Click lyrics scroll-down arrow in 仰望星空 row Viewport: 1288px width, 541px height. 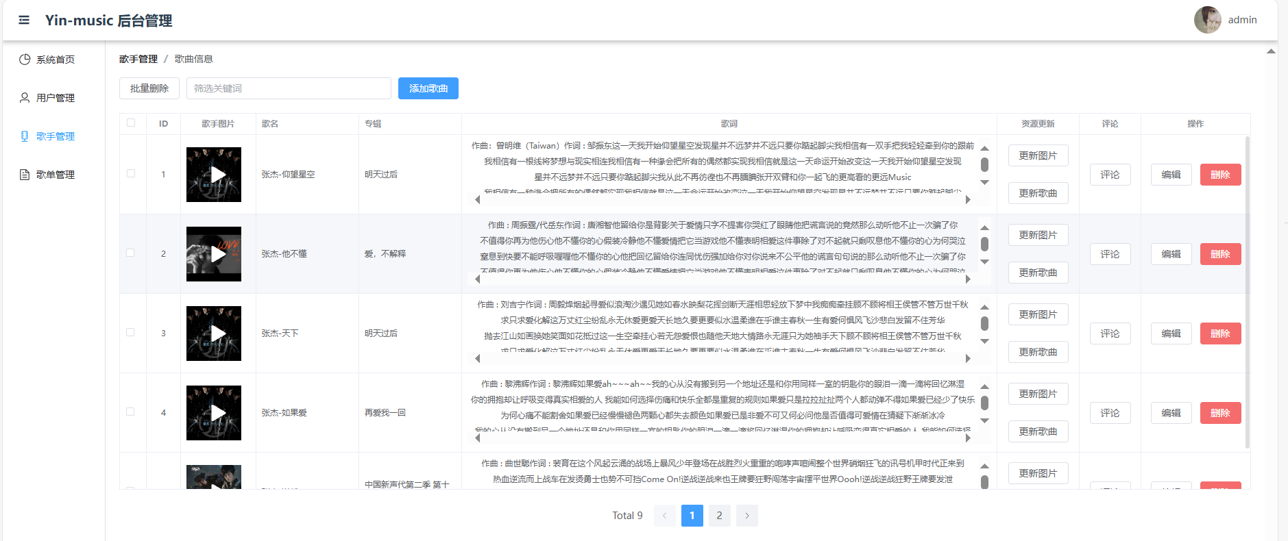(984, 182)
